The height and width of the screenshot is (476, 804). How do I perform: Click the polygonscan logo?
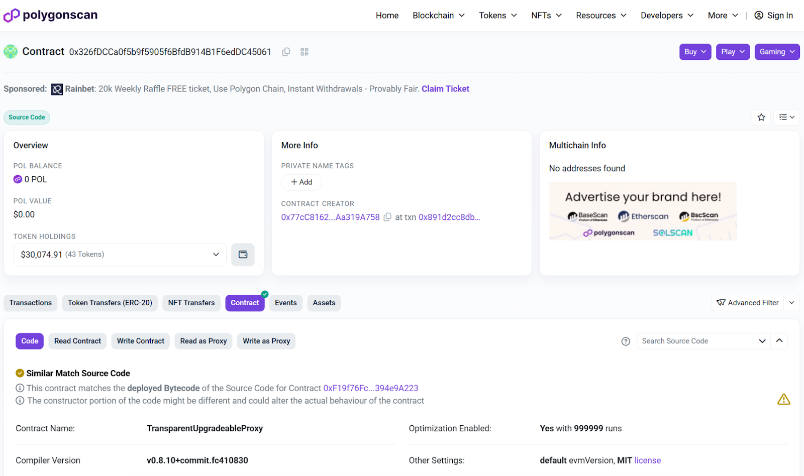click(50, 15)
